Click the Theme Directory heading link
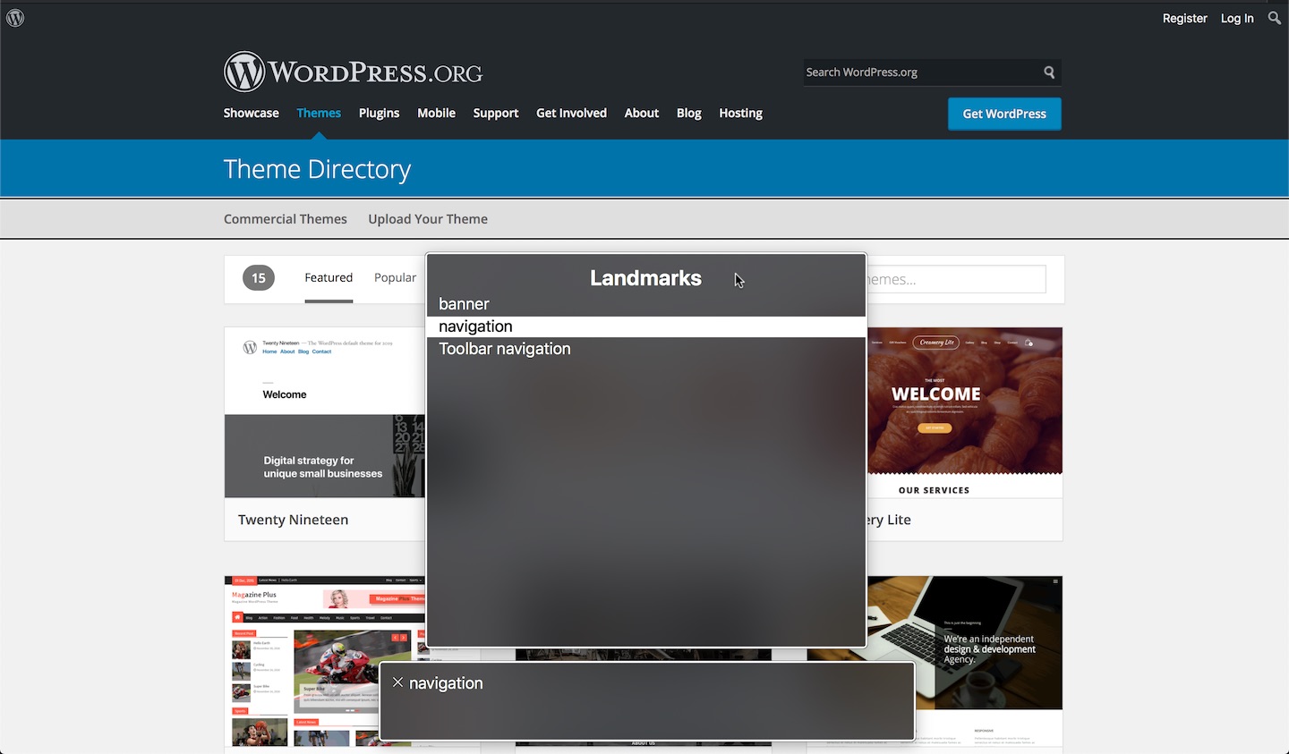This screenshot has height=754, width=1289. tap(317, 169)
